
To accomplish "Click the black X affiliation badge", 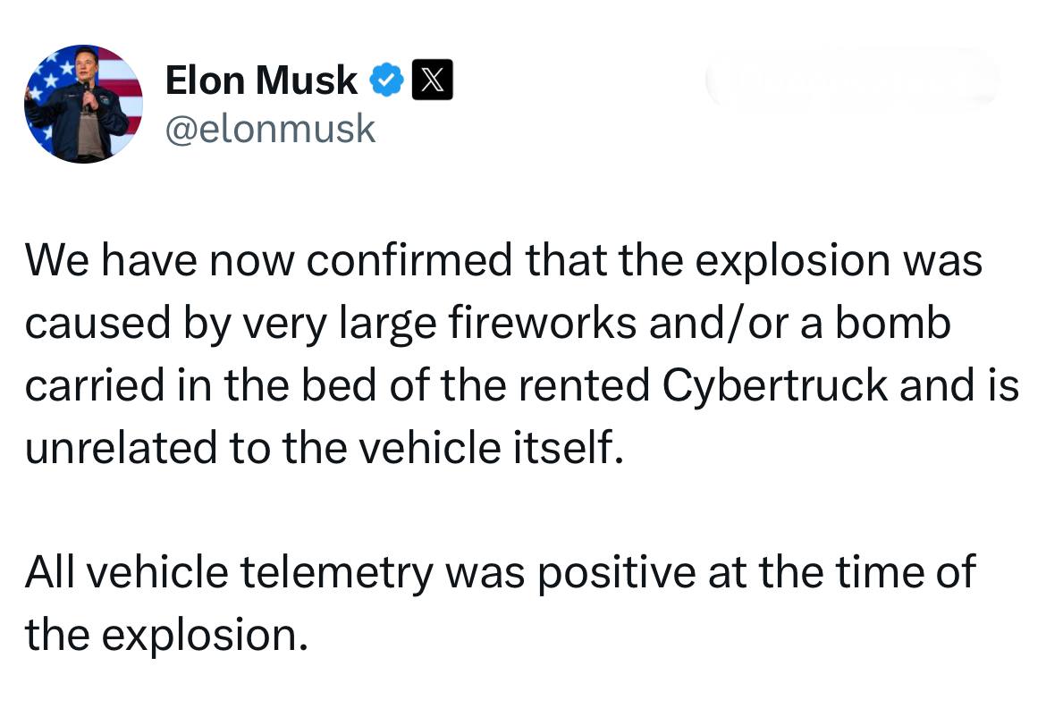I will [432, 81].
